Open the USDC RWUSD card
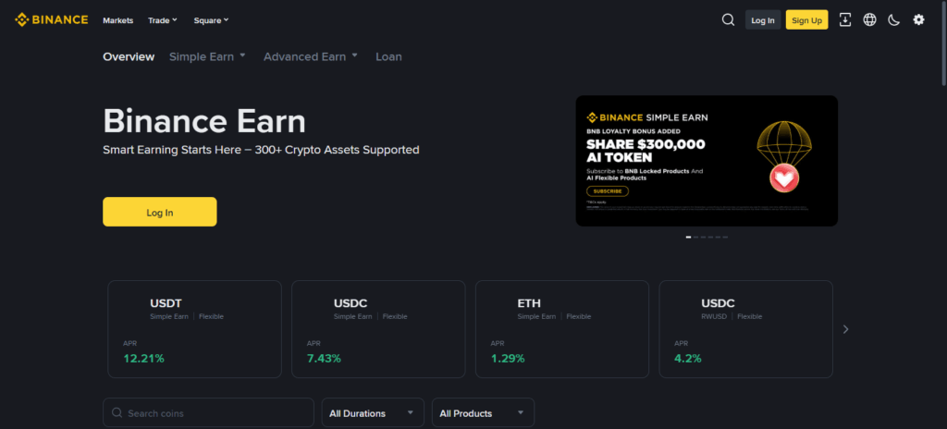Viewport: 947px width, 429px height. pos(746,329)
